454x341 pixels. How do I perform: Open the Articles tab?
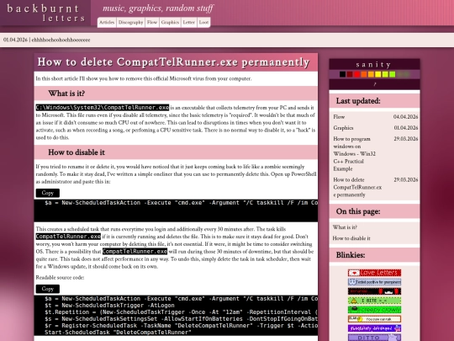[x=107, y=23]
